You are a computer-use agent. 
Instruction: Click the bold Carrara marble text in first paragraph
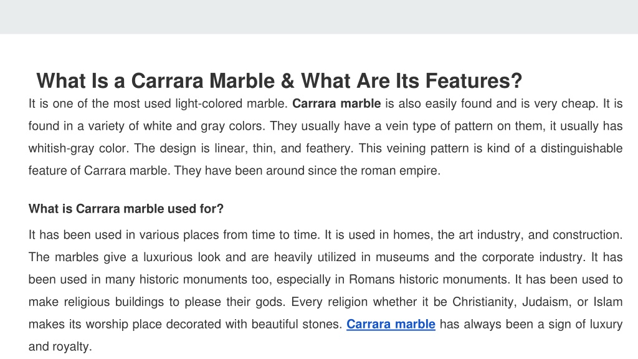(x=336, y=103)
